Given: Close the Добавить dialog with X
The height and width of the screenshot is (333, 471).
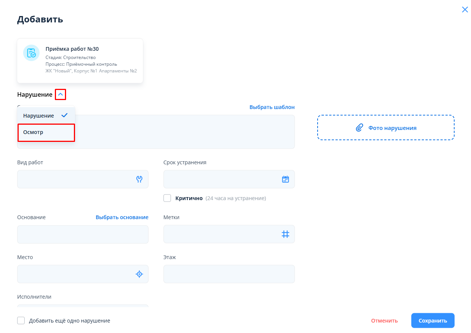Looking at the screenshot, I should [x=465, y=10].
